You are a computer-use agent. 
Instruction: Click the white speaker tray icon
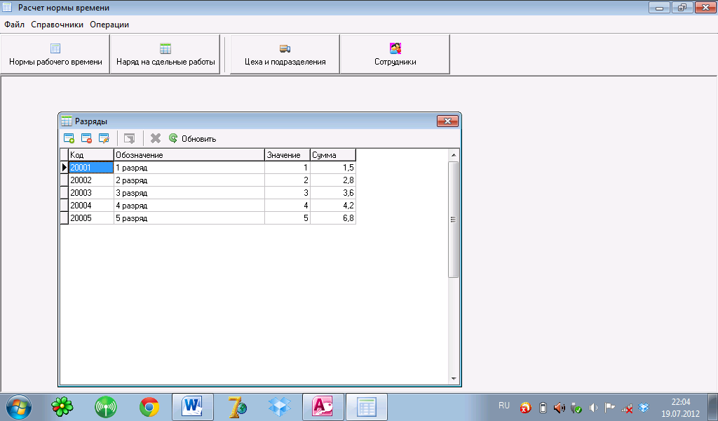(x=593, y=407)
